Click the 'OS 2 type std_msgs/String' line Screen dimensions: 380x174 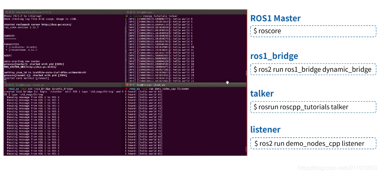click(24, 94)
